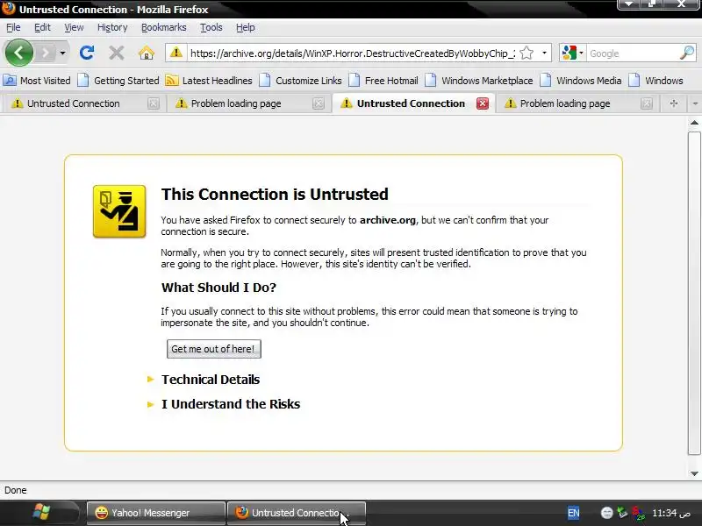This screenshot has height=526, width=702.
Task: Click the archive.org URL address field
Action: pyautogui.click(x=353, y=53)
